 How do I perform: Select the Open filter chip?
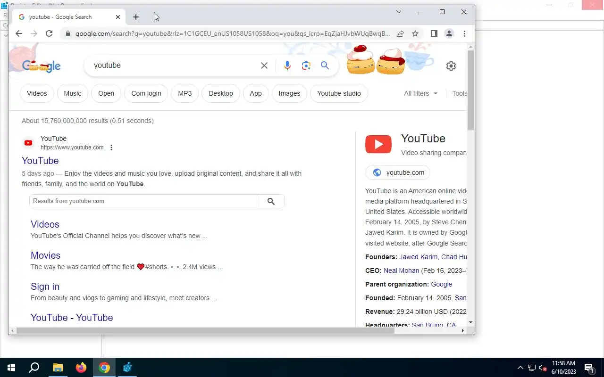point(106,93)
